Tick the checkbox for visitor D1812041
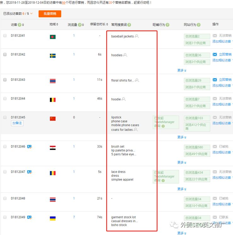 5,35
